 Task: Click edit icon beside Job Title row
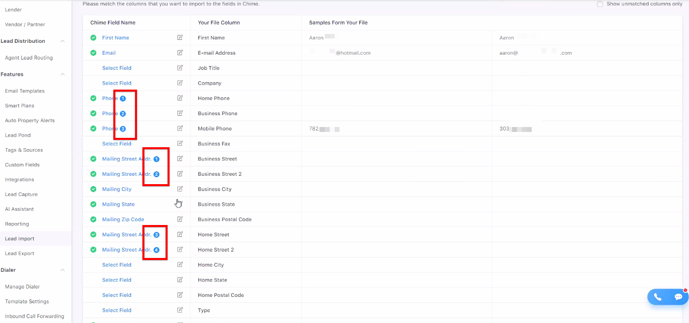click(x=180, y=68)
